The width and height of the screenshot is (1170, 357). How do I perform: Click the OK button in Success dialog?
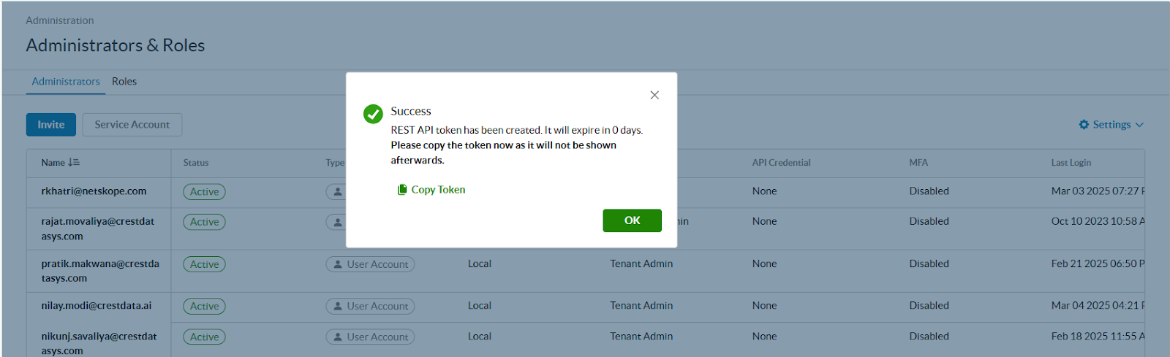coord(632,220)
